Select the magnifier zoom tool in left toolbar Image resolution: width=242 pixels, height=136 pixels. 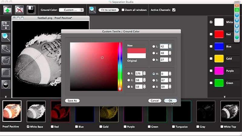pyautogui.click(x=6, y=37)
